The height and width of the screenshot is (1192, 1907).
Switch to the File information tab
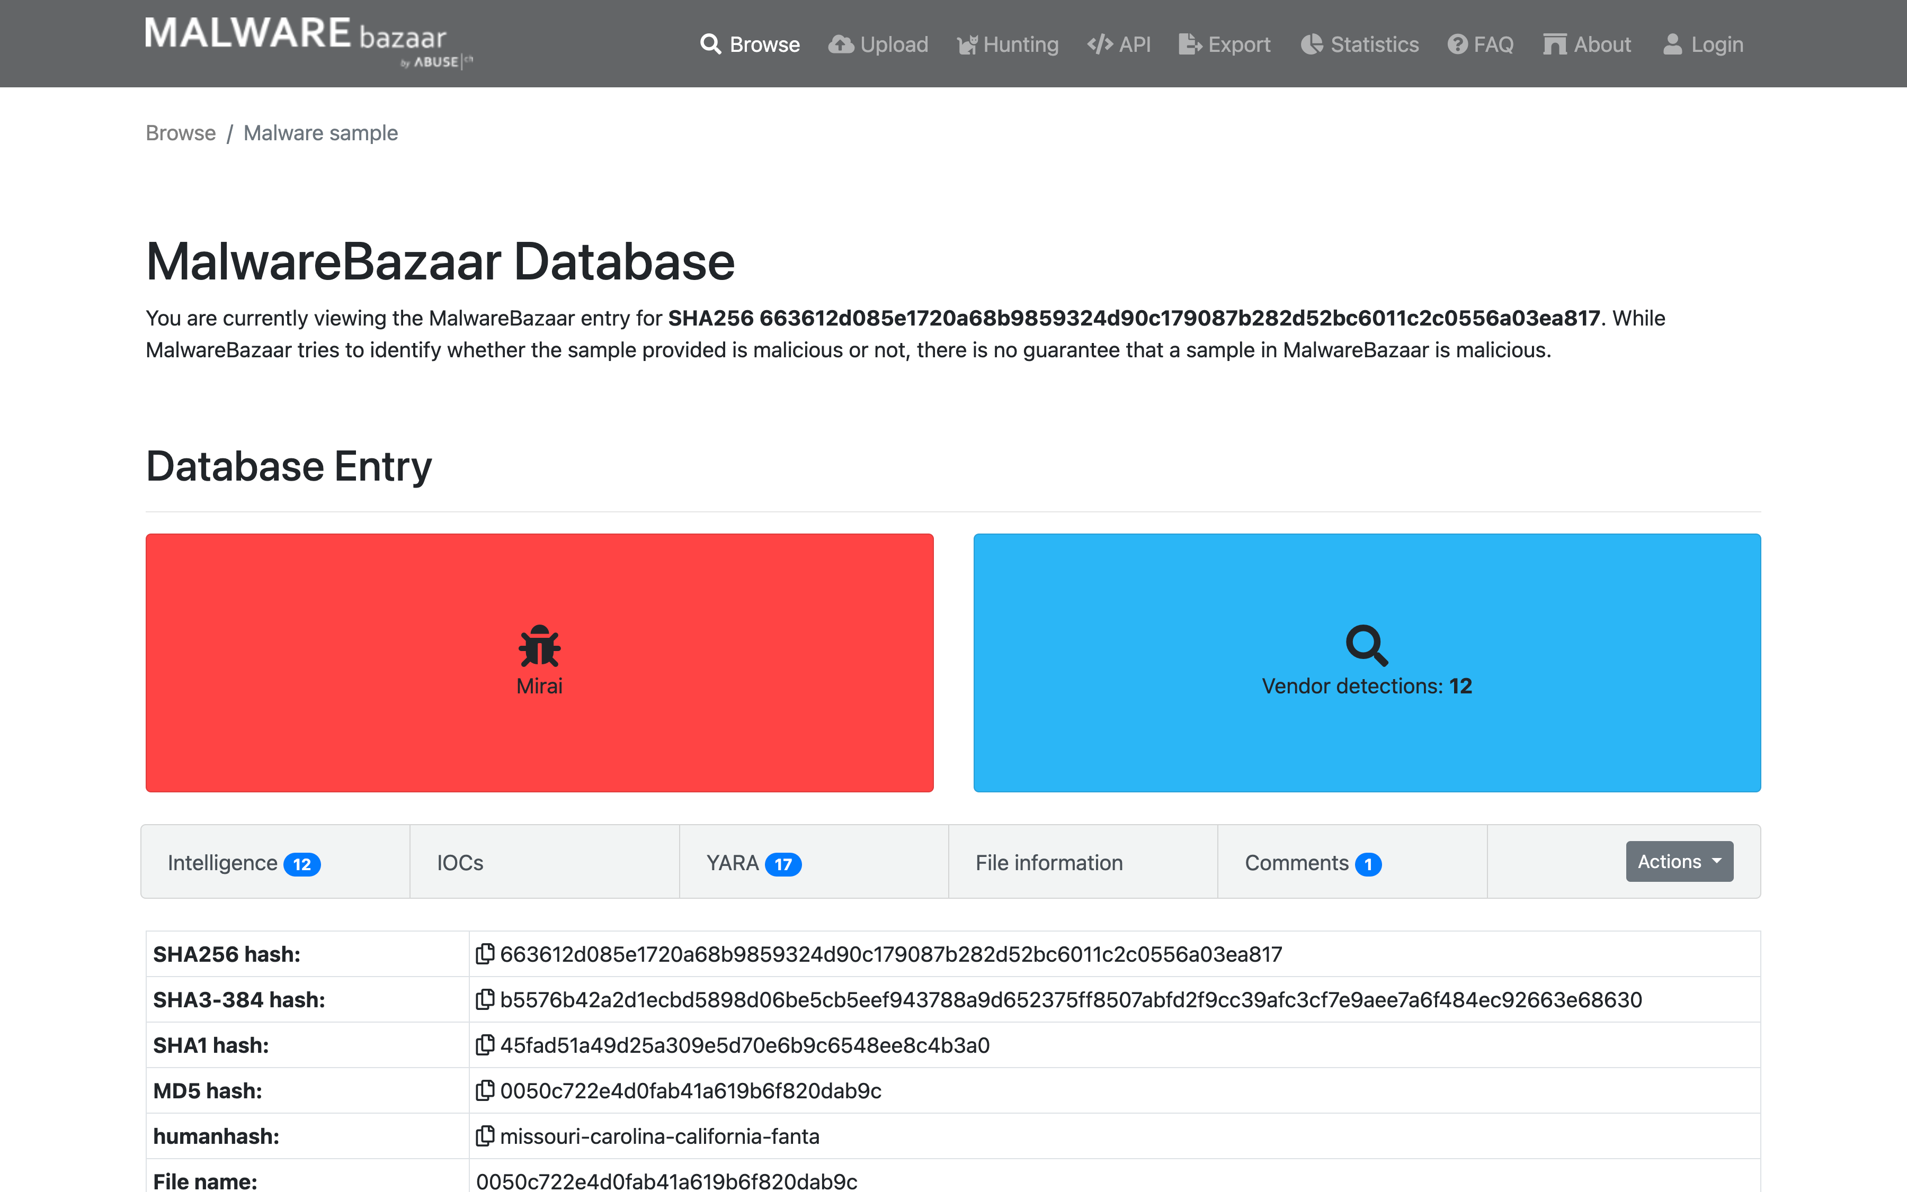[x=1048, y=862]
